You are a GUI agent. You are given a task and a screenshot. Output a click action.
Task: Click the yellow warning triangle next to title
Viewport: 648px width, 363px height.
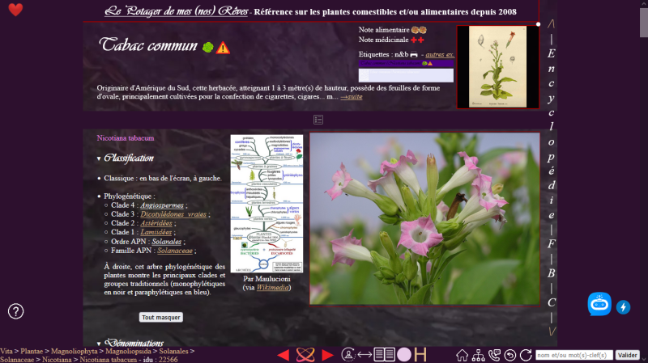(x=223, y=48)
